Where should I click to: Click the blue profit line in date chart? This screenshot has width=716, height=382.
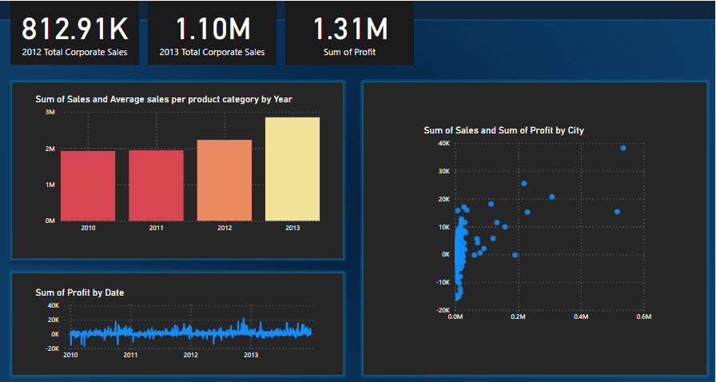192,333
